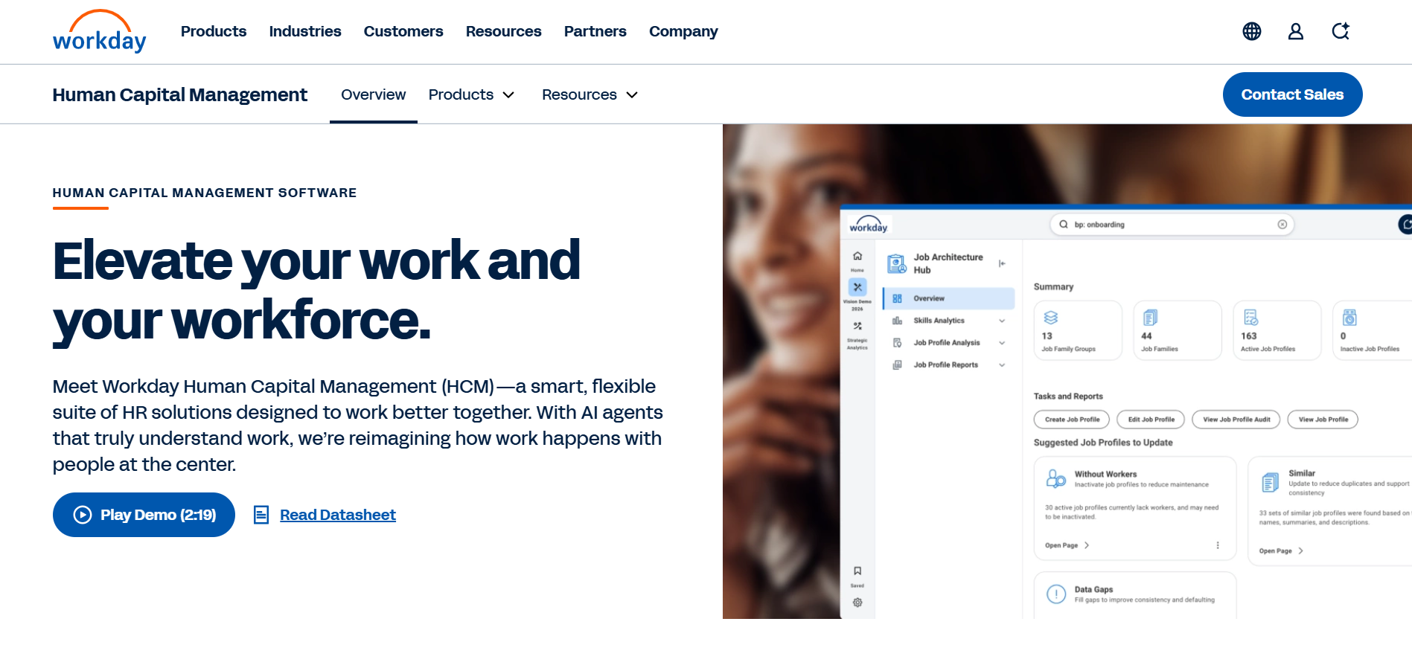Click the Workday logo inside the product preview

tap(869, 225)
